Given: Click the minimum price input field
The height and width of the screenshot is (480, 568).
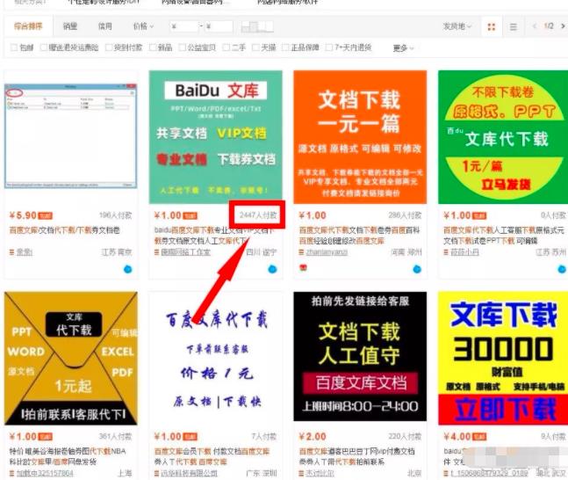Looking at the screenshot, I should 184,27.
